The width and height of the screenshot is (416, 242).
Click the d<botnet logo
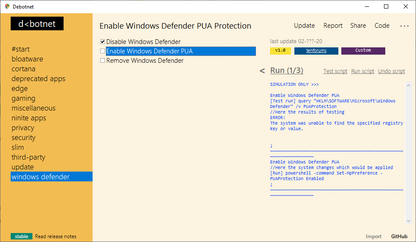pos(37,23)
